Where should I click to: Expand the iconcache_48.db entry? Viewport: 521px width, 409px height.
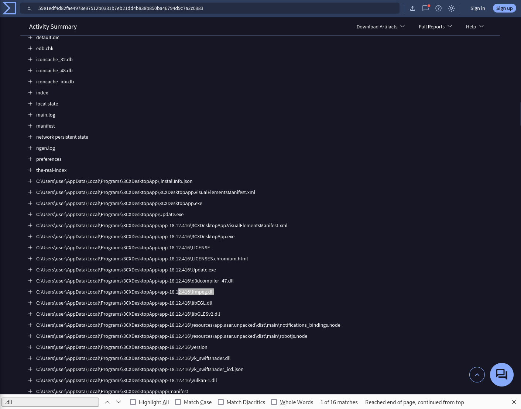coord(30,70)
